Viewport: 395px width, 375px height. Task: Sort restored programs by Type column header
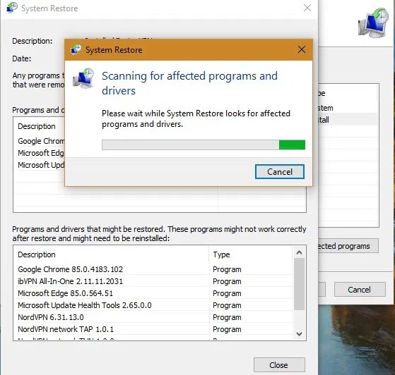(251, 254)
